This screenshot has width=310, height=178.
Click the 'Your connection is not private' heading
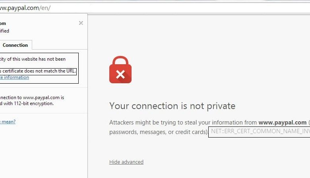(x=172, y=106)
